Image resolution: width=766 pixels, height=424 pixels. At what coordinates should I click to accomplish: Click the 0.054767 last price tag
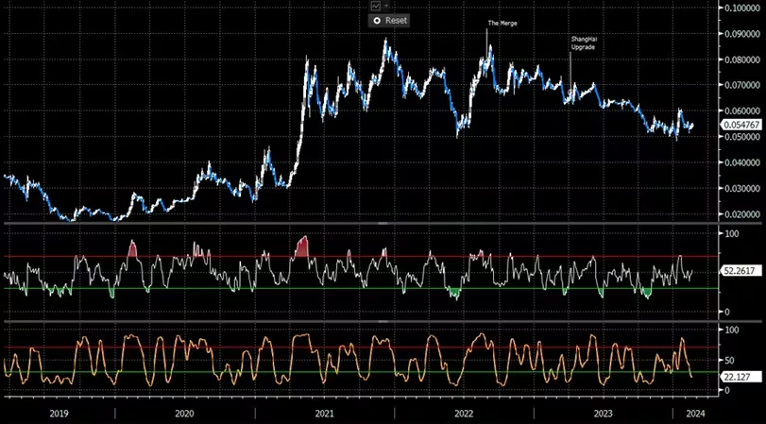[740, 125]
